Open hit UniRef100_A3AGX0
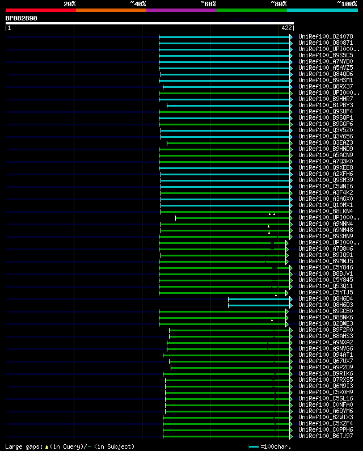Screen dimensions: 363x451 pyautogui.click(x=326, y=199)
